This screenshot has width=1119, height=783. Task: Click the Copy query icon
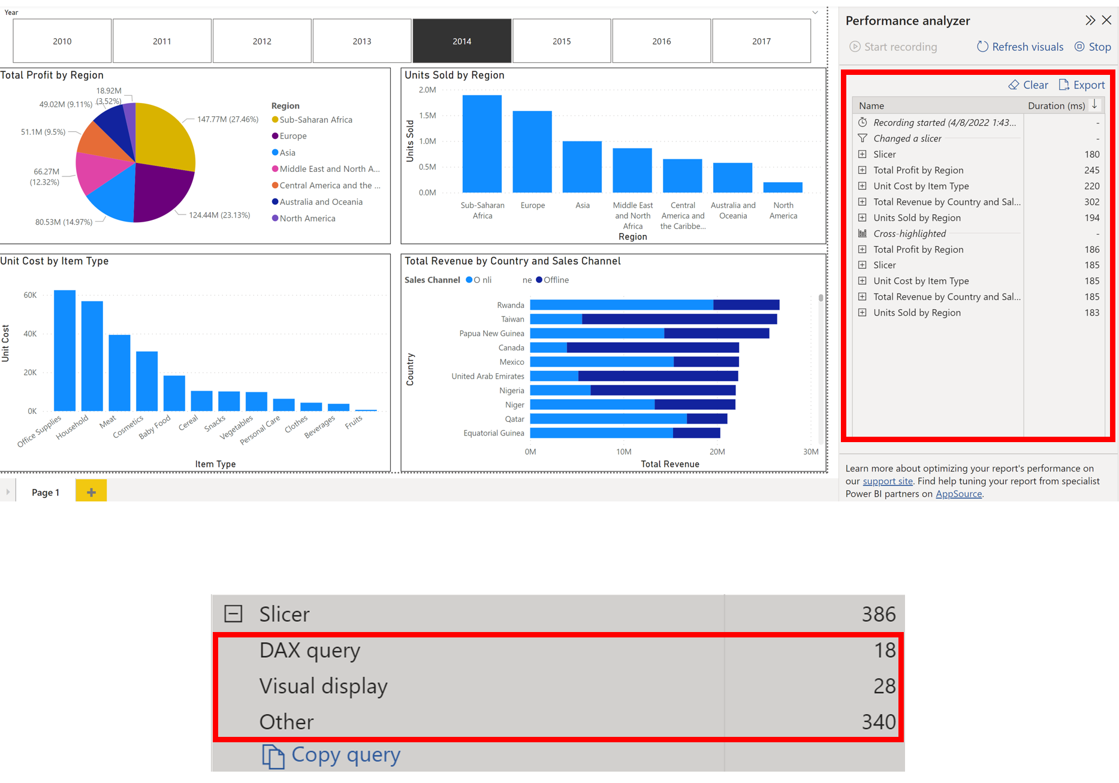[x=273, y=755]
